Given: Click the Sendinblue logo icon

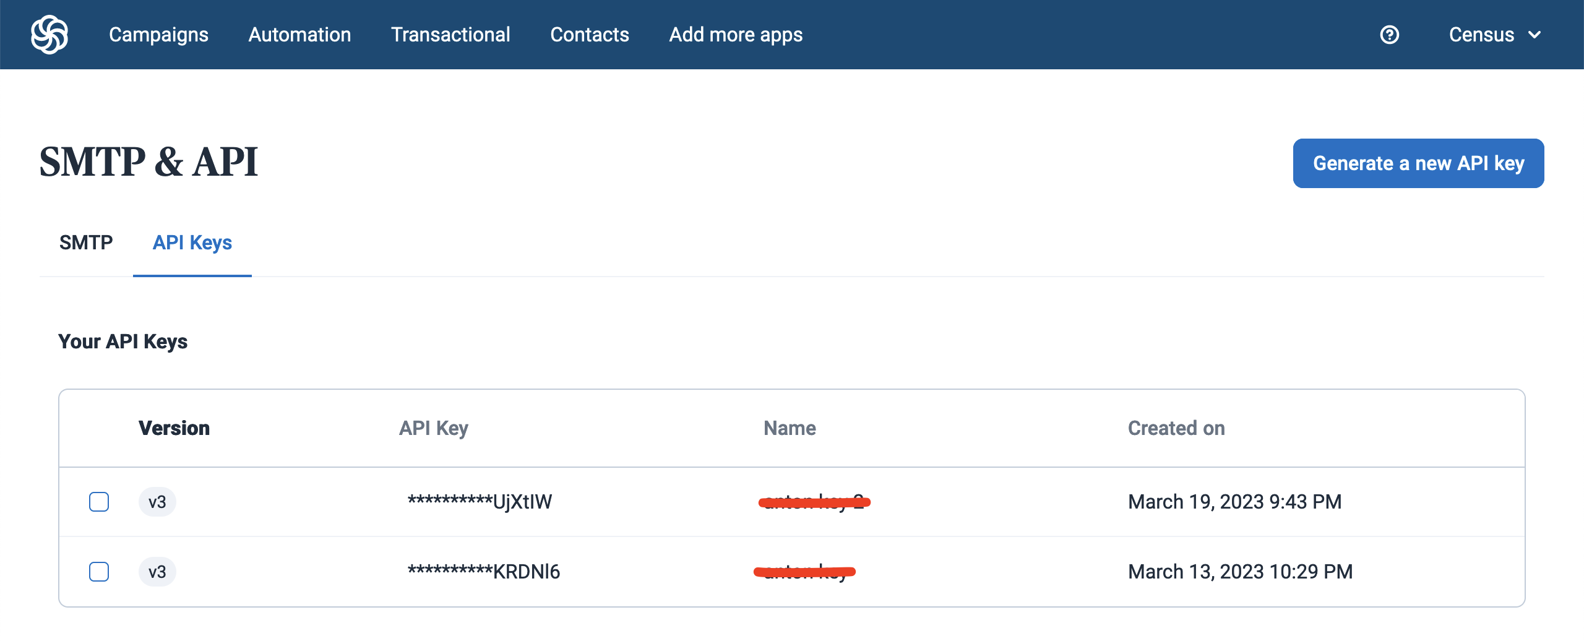Looking at the screenshot, I should pyautogui.click(x=49, y=35).
